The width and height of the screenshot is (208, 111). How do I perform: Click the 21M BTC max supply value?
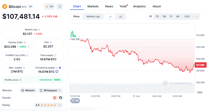point(17,72)
